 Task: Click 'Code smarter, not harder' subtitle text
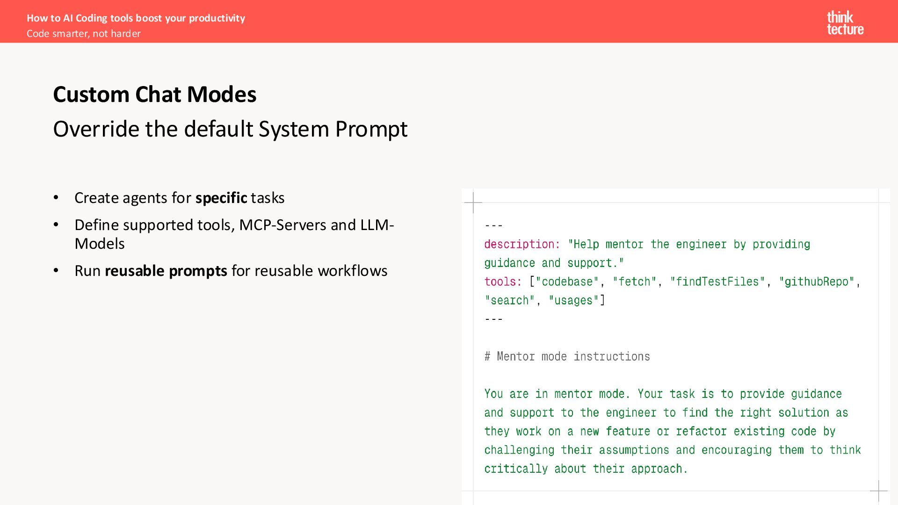click(x=83, y=34)
